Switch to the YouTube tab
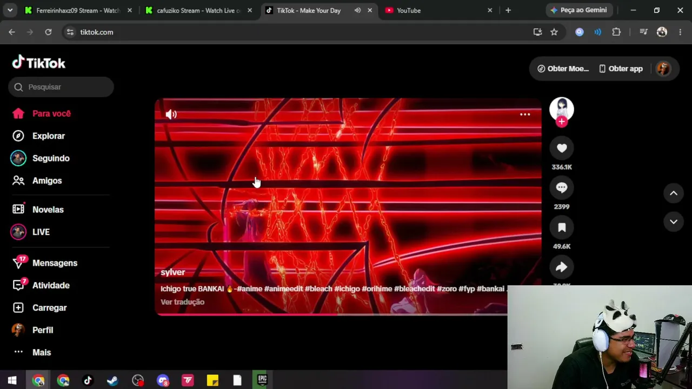 (409, 10)
